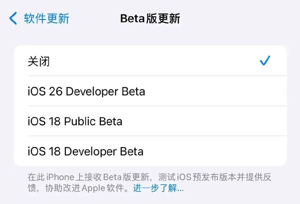Screen dimensions: 300x204
Task: Click the blue checkmark beside 关闭
Action: pos(265,61)
